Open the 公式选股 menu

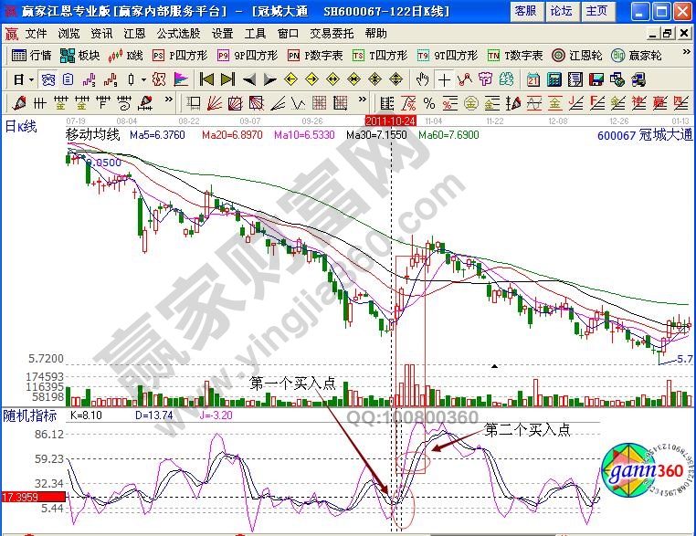pos(178,33)
